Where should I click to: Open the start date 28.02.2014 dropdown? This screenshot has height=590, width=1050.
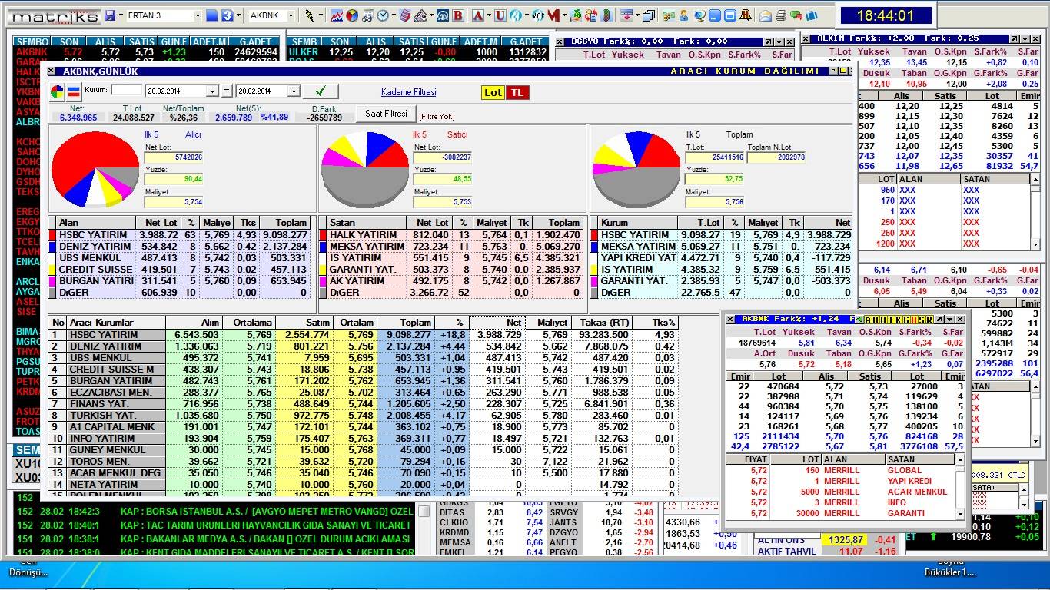[x=213, y=91]
